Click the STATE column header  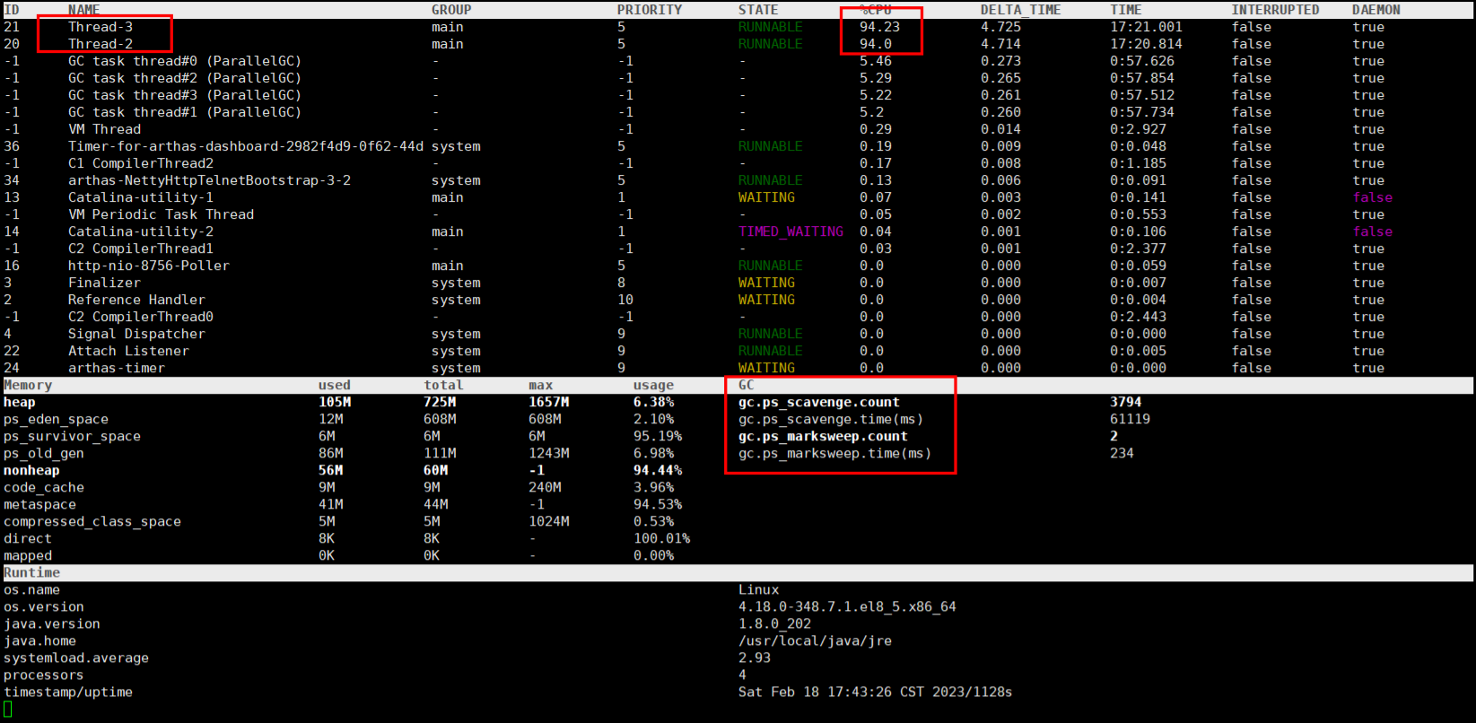[x=758, y=10]
